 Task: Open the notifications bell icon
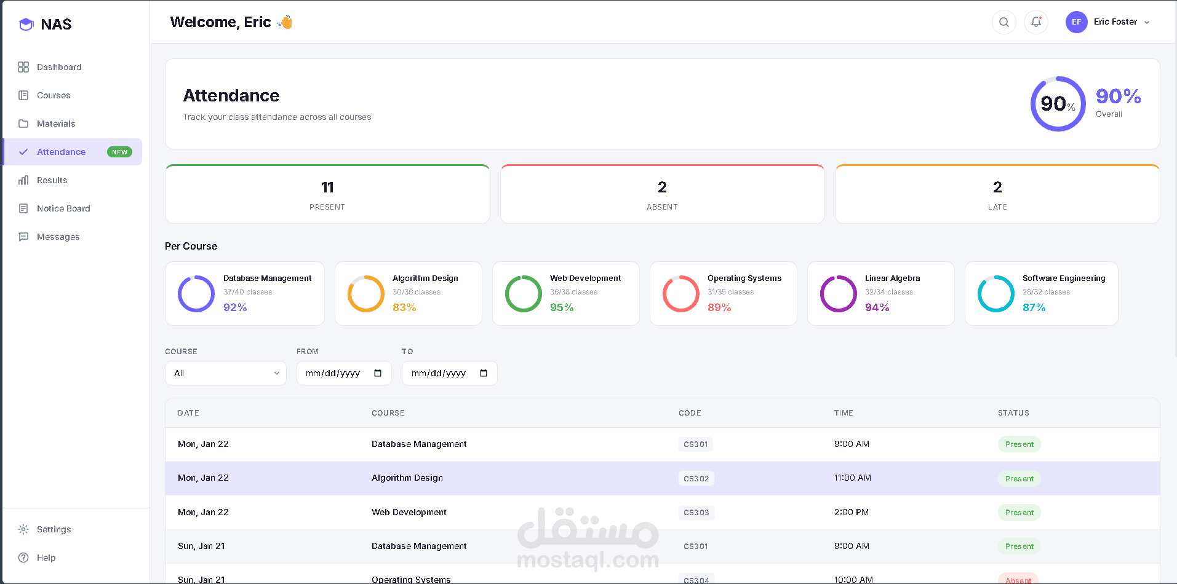pos(1036,22)
